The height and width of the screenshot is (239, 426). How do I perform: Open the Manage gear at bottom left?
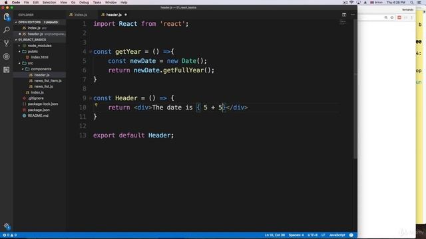pyautogui.click(x=7, y=226)
